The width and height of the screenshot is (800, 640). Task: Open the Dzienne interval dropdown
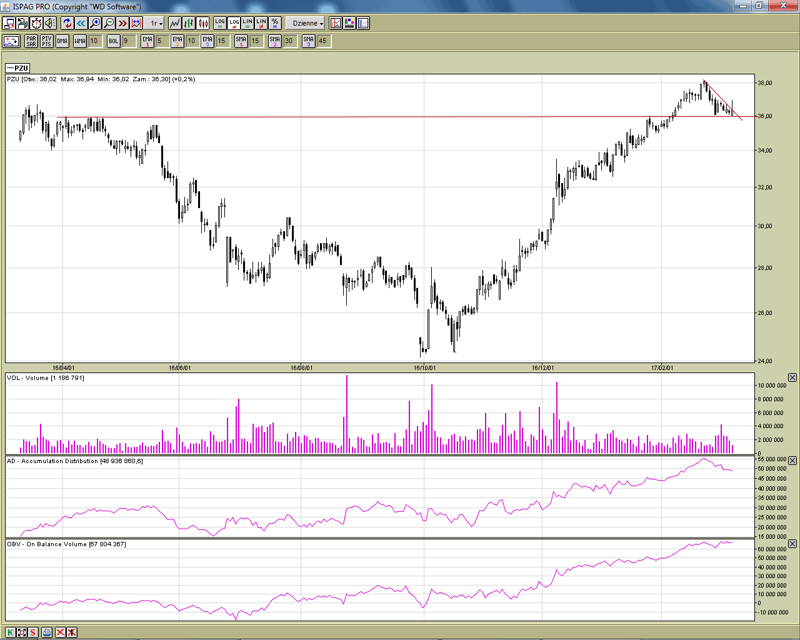click(307, 23)
